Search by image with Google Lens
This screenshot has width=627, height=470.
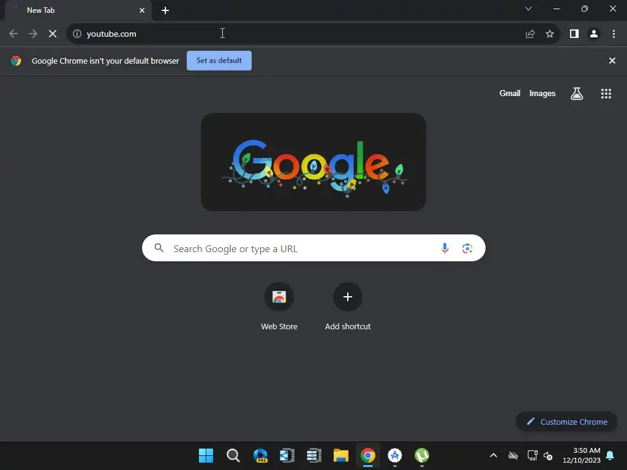[x=467, y=248]
